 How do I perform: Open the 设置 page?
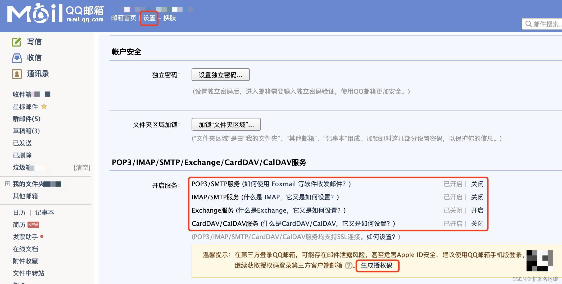click(149, 18)
